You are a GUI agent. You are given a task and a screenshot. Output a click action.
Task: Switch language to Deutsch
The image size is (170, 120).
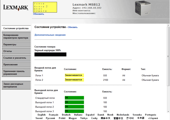tap(66, 115)
